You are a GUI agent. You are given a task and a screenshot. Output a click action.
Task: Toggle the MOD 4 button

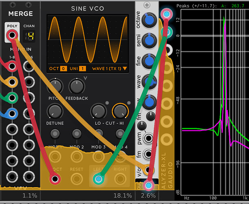coord(120,133)
